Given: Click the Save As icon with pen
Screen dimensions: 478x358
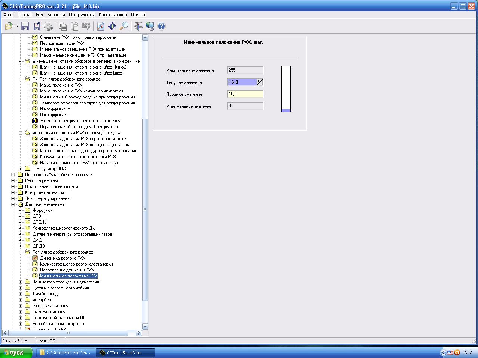Looking at the screenshot, I should tap(37, 26).
